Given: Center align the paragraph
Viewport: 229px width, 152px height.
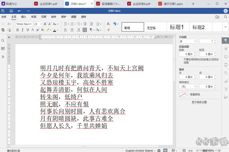Looking at the screenshot, I should 72,30.
